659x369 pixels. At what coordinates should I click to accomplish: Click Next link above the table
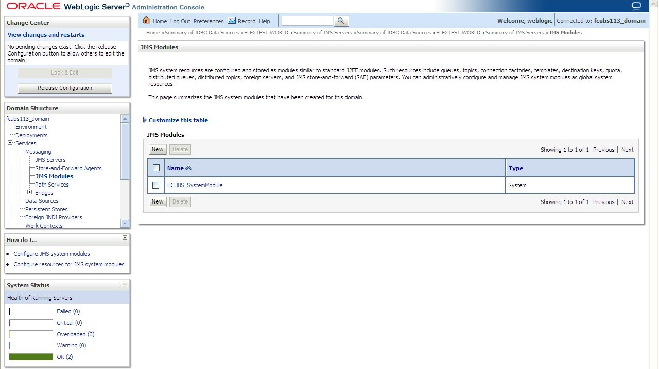pos(628,150)
